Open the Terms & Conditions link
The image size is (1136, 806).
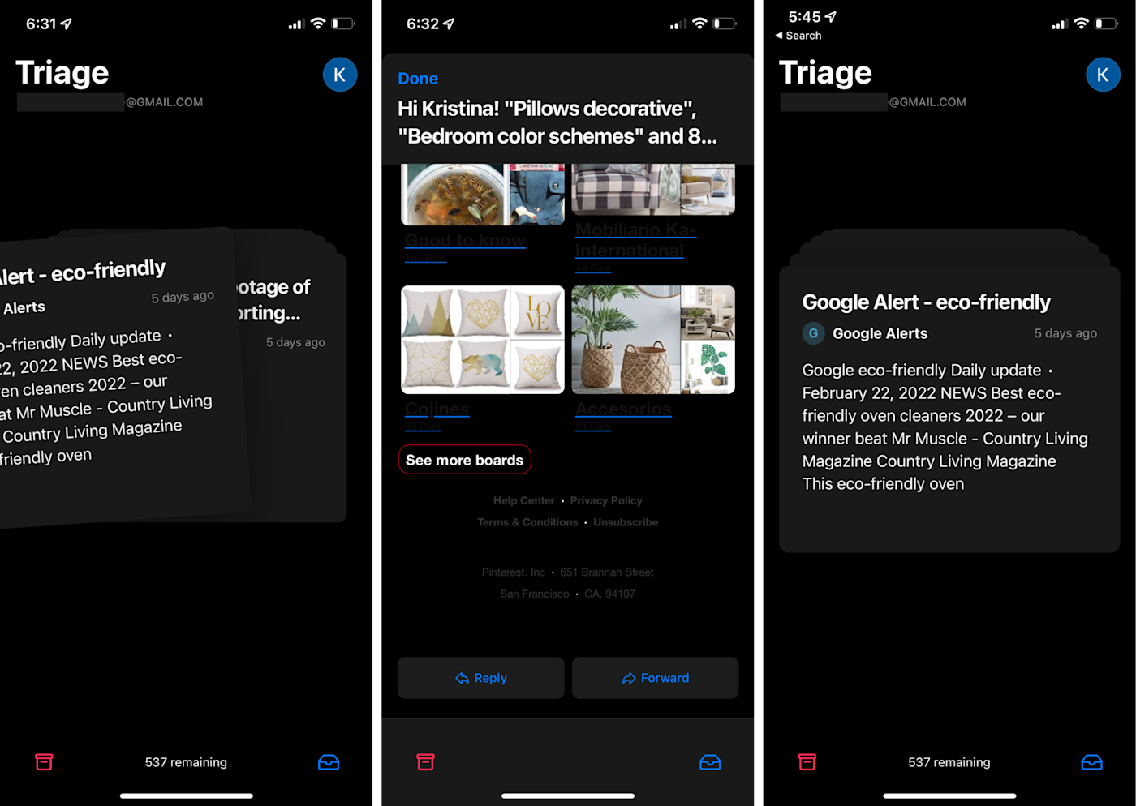[527, 522]
